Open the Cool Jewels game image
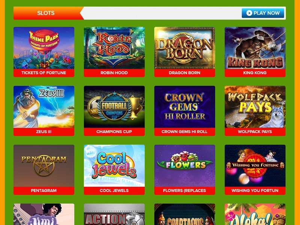The width and height of the screenshot is (300, 225). pyautogui.click(x=114, y=166)
